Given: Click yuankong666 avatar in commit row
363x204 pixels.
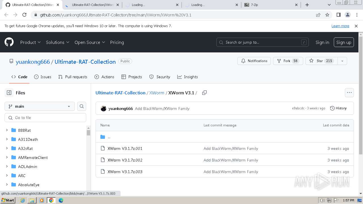Looking at the screenshot, I should point(104,109).
